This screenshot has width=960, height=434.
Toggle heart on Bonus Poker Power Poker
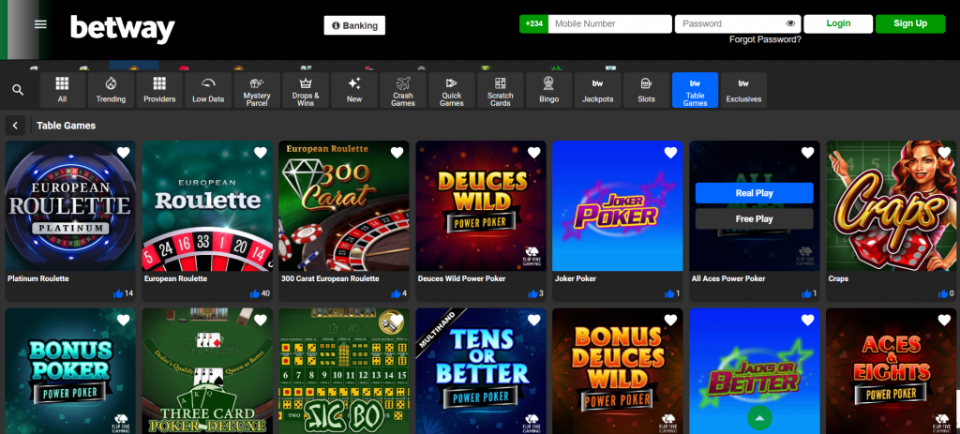[123, 320]
